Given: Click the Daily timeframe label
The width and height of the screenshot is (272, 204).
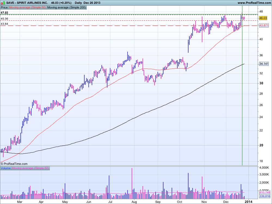Looking at the screenshot, I should tap(78, 3).
